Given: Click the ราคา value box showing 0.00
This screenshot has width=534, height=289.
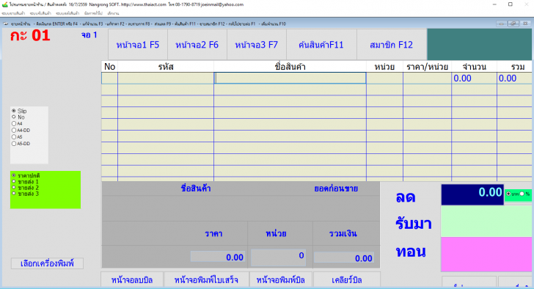Looking at the screenshot, I should [218, 257].
